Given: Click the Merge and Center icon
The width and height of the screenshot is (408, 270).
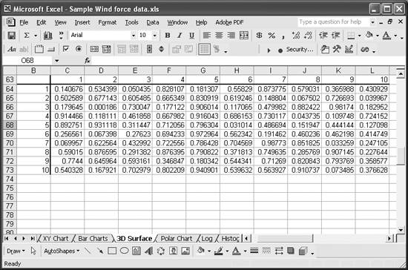Looking at the screenshot, I should (x=244, y=35).
